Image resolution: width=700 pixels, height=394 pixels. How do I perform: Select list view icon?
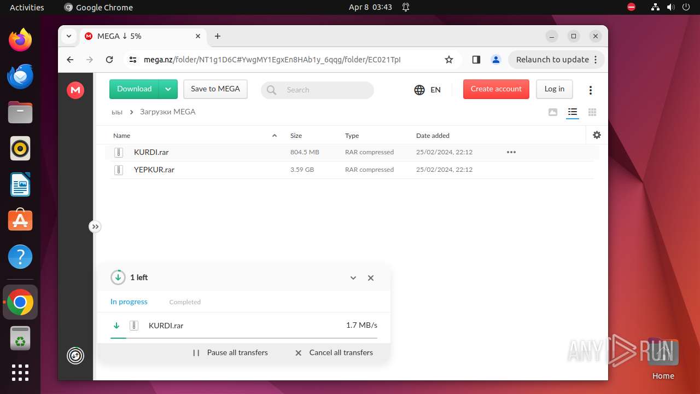[572, 112]
